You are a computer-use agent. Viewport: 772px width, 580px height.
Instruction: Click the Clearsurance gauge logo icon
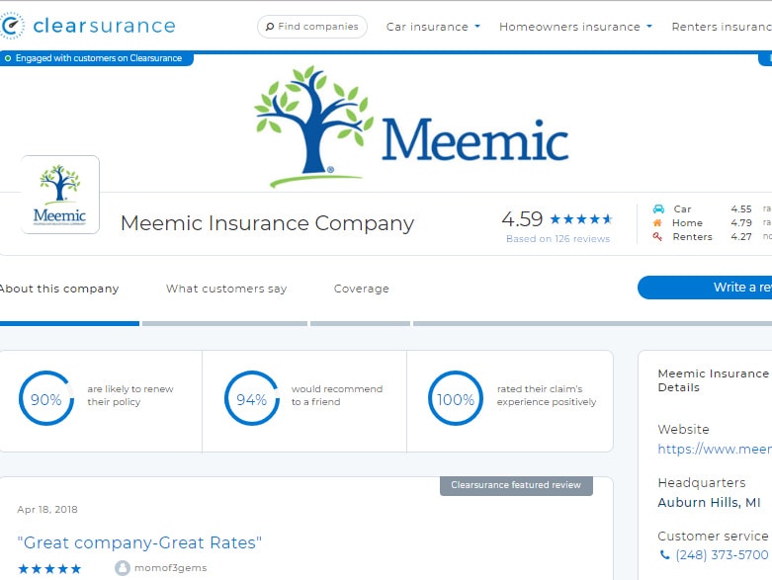pos(11,26)
